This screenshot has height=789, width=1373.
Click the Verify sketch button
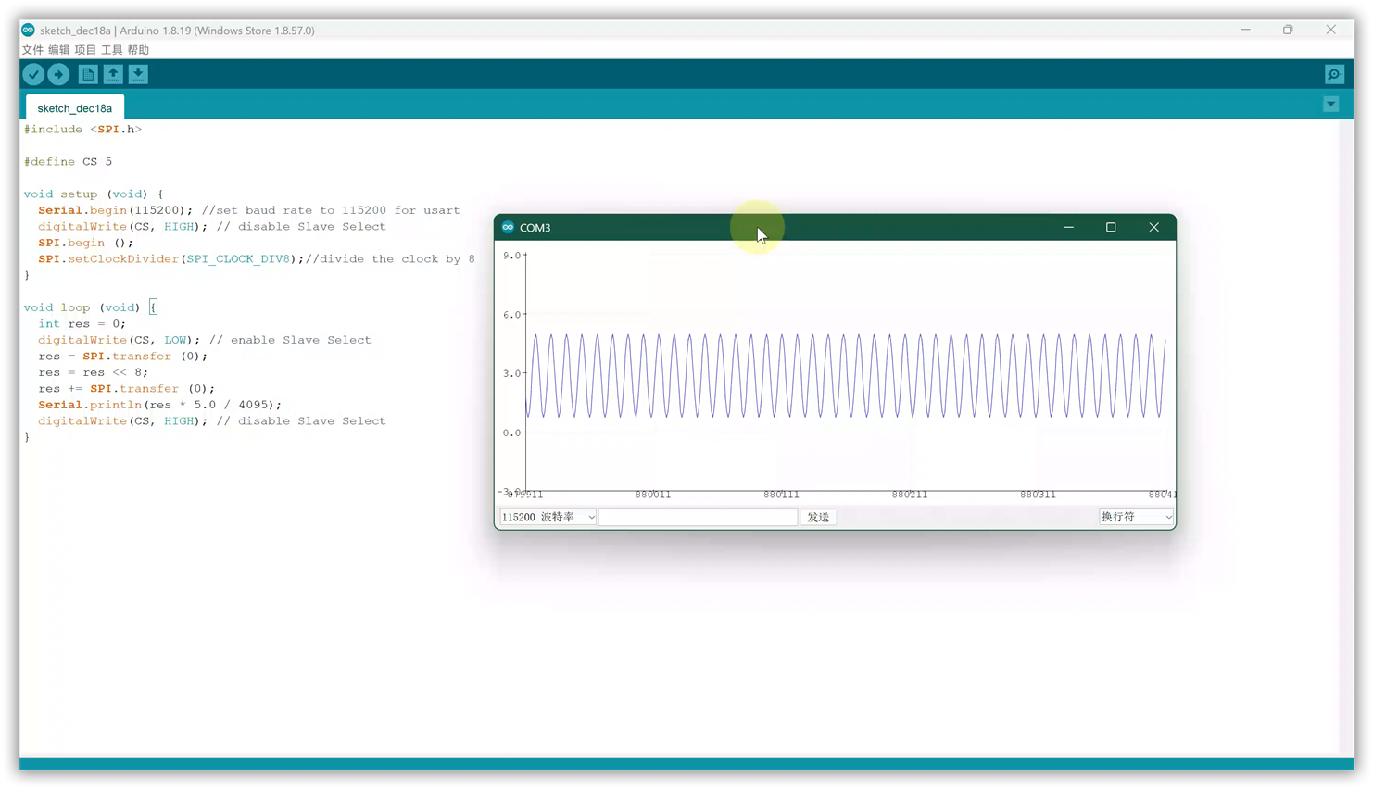click(33, 74)
